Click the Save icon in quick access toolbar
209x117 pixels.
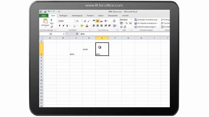[x=45, y=12]
